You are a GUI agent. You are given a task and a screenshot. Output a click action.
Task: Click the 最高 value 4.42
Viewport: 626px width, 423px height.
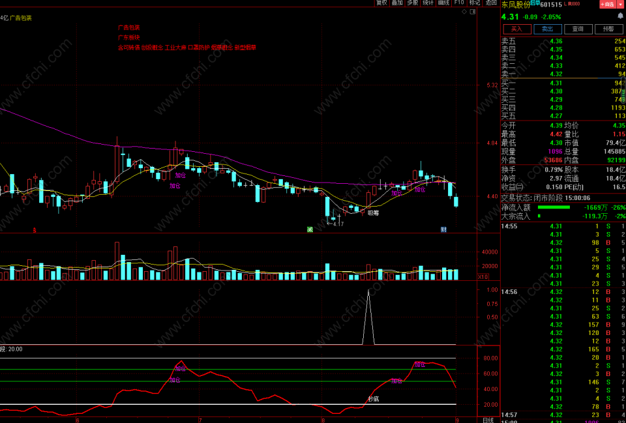556,134
